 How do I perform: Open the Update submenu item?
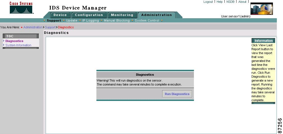point(72,20)
